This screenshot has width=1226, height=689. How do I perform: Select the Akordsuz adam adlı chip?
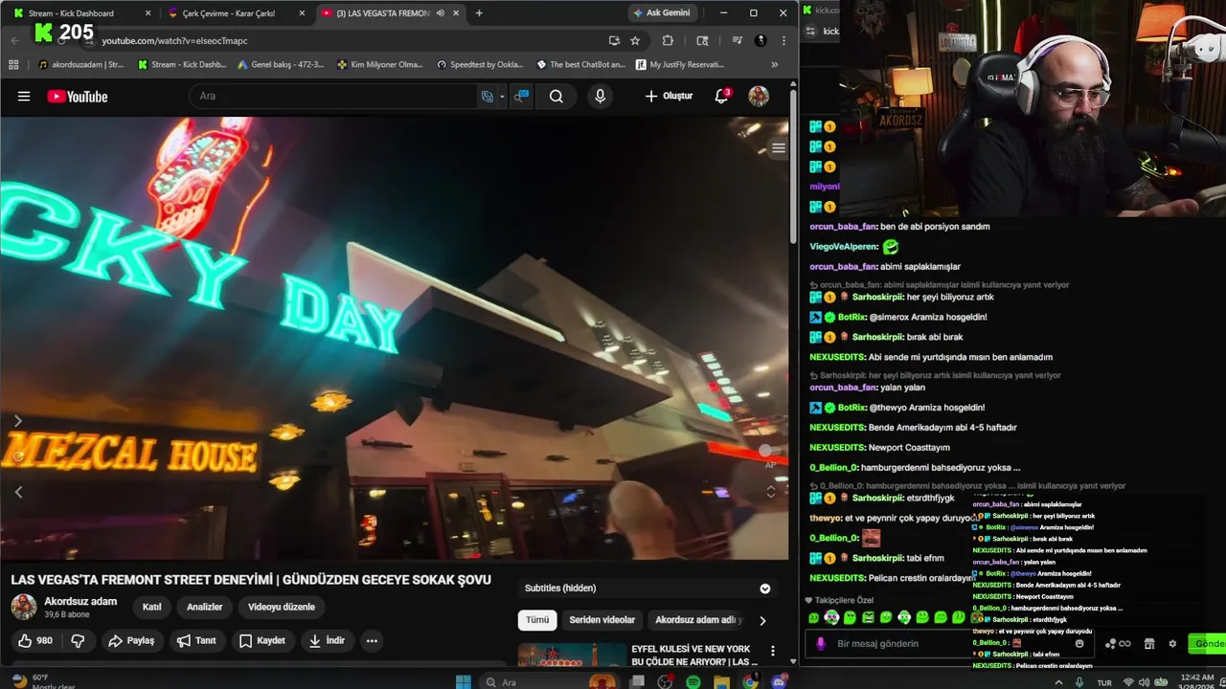(698, 620)
